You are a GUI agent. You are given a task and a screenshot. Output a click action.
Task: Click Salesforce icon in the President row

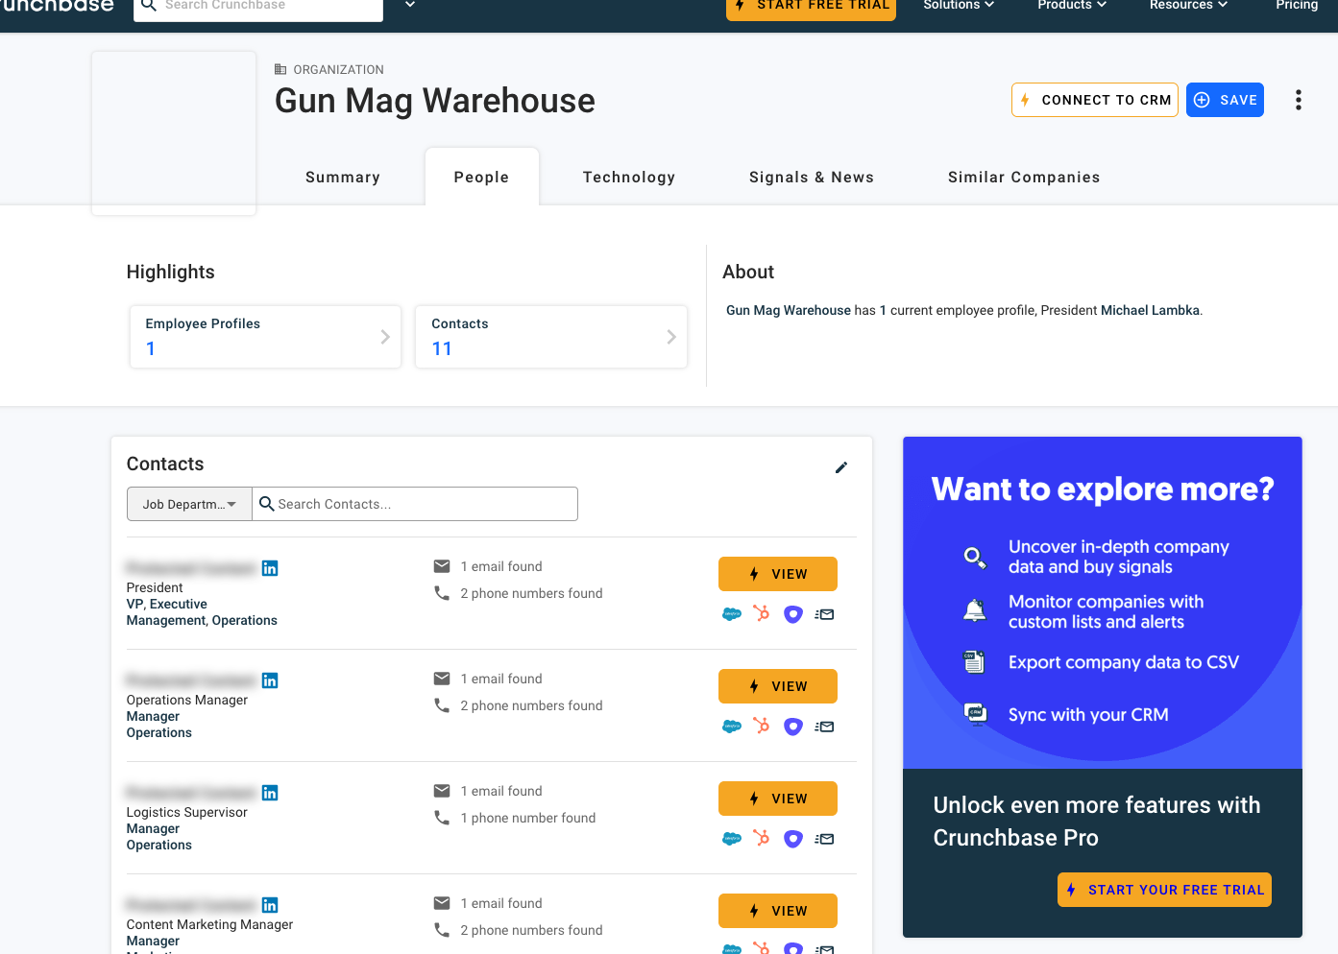[732, 614]
